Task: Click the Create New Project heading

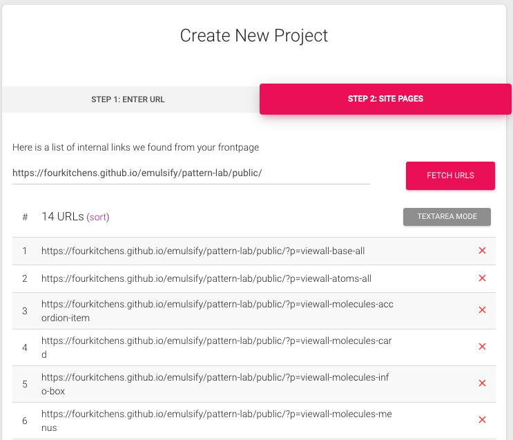Action: coord(254,35)
